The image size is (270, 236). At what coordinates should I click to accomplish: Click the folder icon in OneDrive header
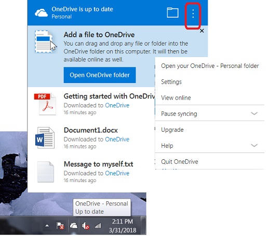pyautogui.click(x=172, y=12)
